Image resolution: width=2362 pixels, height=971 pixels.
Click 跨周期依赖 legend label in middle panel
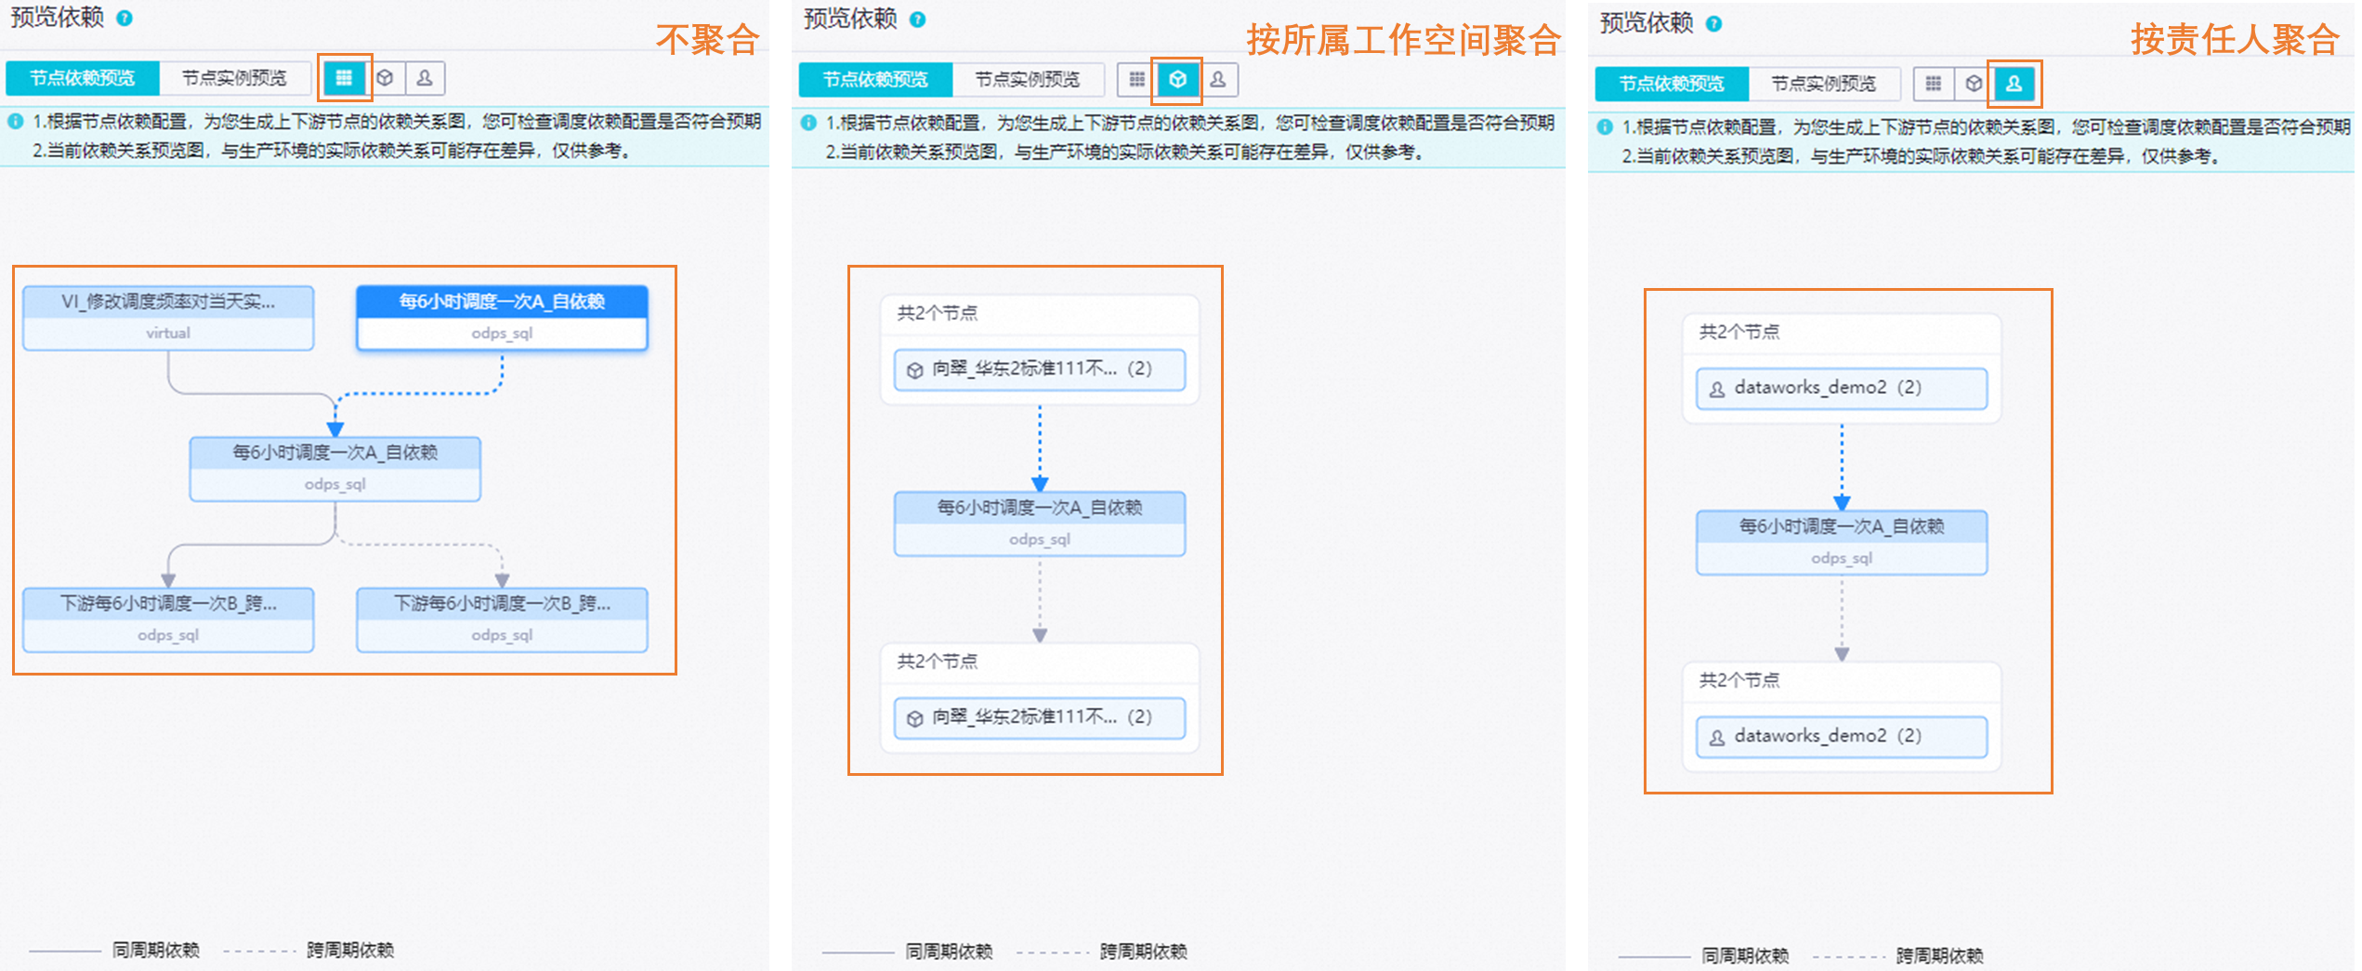tap(1144, 951)
